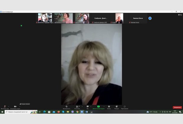183x124 pixels.
Task: Click Zoom icon on taskbar
Action: coord(82,112)
